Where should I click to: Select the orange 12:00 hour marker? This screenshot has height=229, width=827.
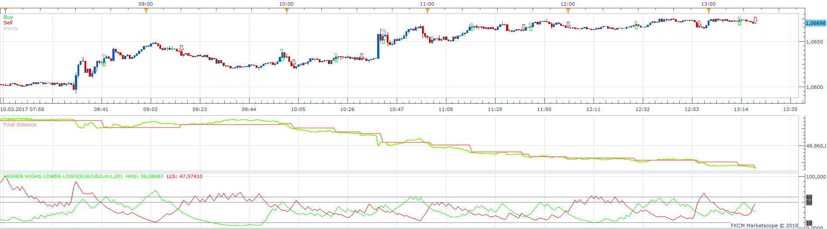(x=568, y=11)
